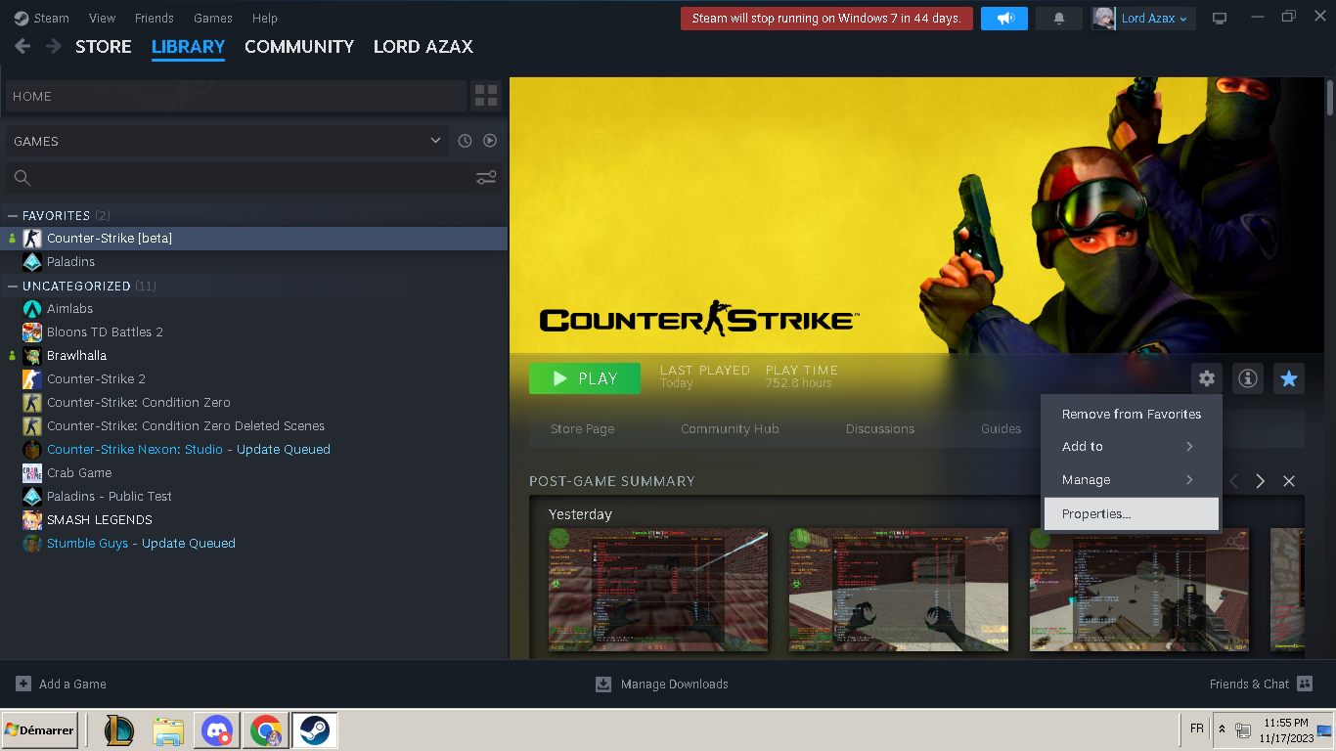Enter Big Picture mode icon
This screenshot has height=751, width=1336.
pos(1220,19)
